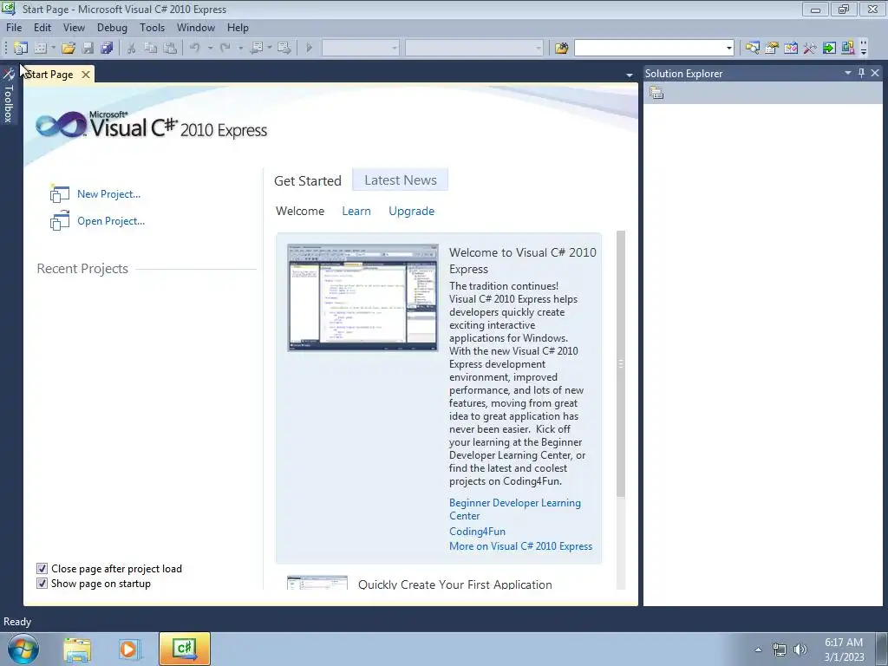888x666 pixels.
Task: Open Solution Explorer window position menu
Action: coord(848,73)
